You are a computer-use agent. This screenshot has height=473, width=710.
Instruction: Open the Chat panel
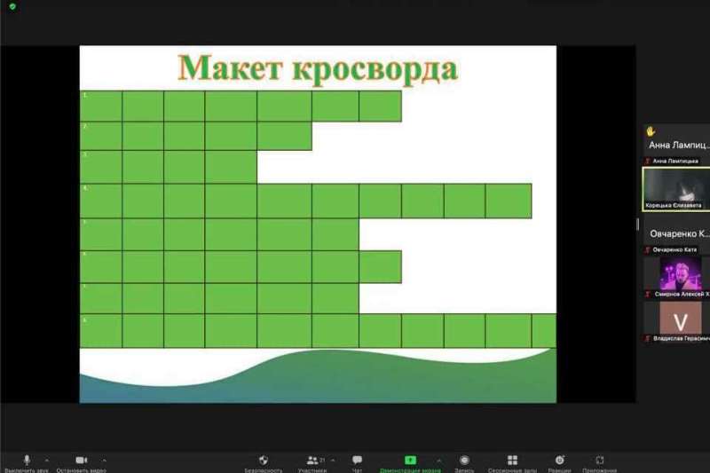[x=358, y=461]
